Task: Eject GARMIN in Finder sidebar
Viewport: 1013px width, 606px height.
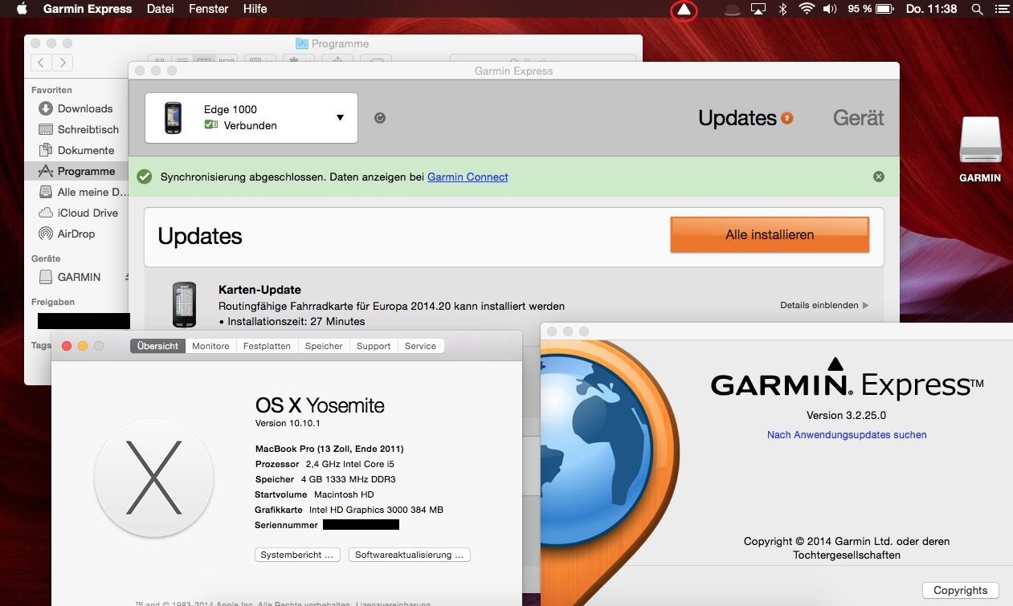Action: click(126, 277)
